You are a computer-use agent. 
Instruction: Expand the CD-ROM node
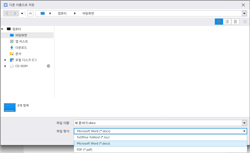(5, 66)
